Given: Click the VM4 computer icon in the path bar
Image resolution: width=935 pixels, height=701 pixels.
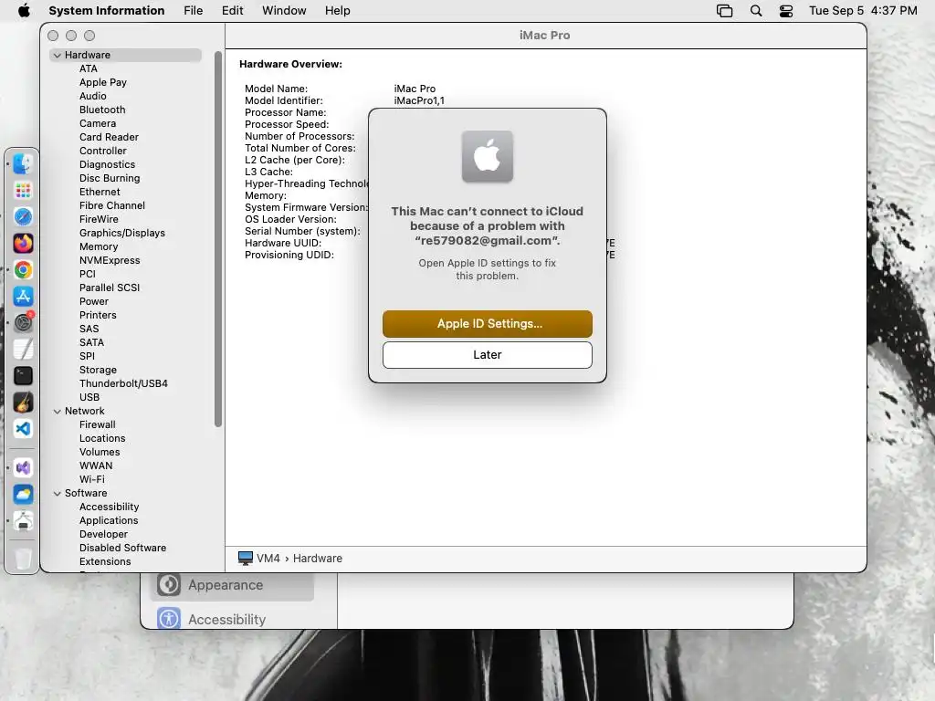Looking at the screenshot, I should pos(245,559).
